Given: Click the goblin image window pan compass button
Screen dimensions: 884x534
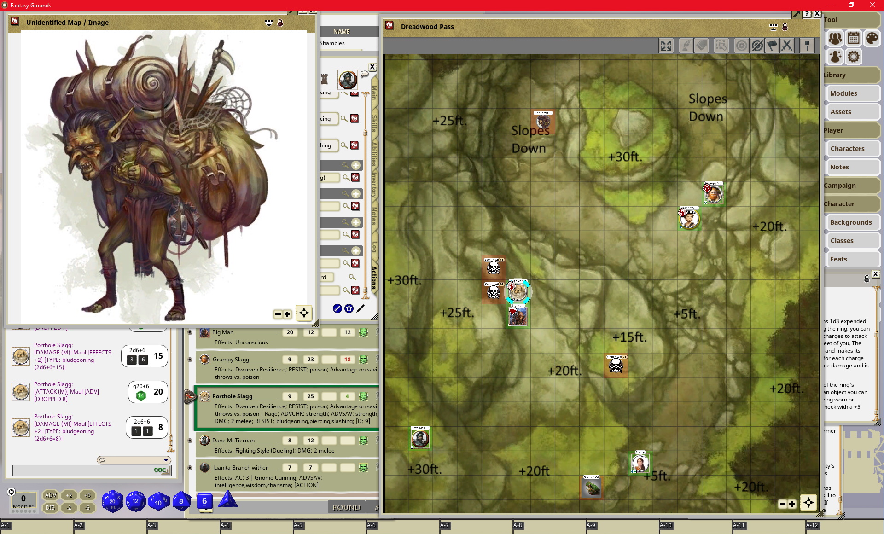Looking at the screenshot, I should point(304,313).
